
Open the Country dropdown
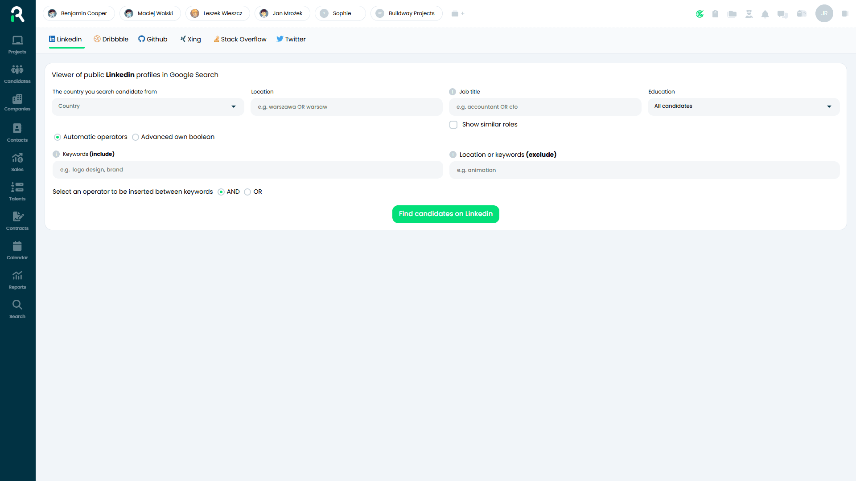tap(148, 106)
